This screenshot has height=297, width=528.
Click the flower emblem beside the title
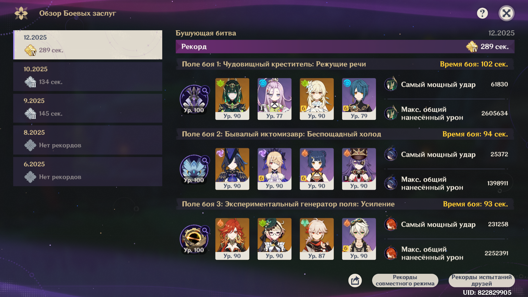[21, 13]
